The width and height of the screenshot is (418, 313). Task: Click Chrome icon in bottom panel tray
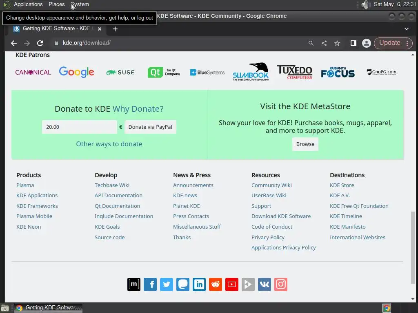(x=387, y=308)
